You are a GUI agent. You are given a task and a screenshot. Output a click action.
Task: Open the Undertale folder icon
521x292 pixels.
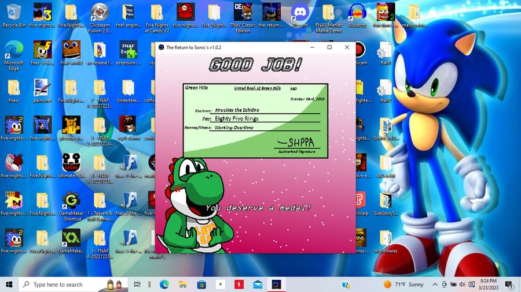[x=129, y=91]
